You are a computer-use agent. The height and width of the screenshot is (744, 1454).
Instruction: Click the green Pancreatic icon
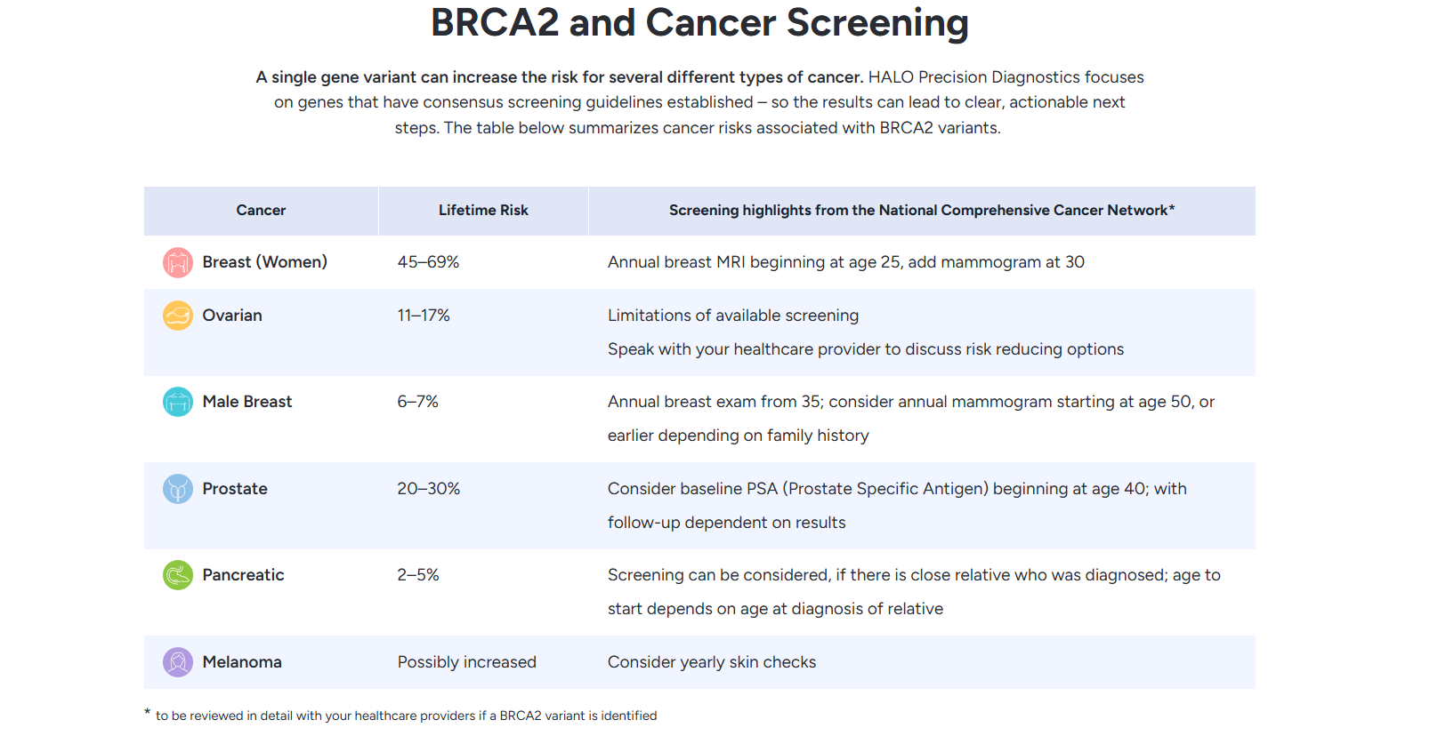click(178, 575)
